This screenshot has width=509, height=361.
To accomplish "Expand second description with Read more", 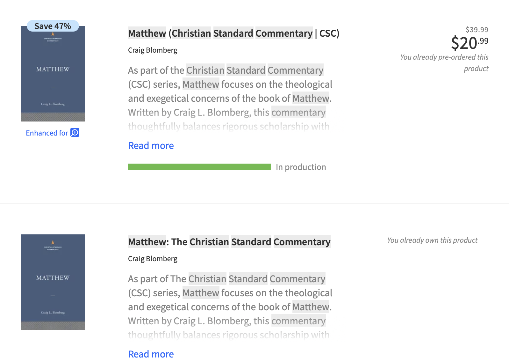I will pyautogui.click(x=151, y=354).
